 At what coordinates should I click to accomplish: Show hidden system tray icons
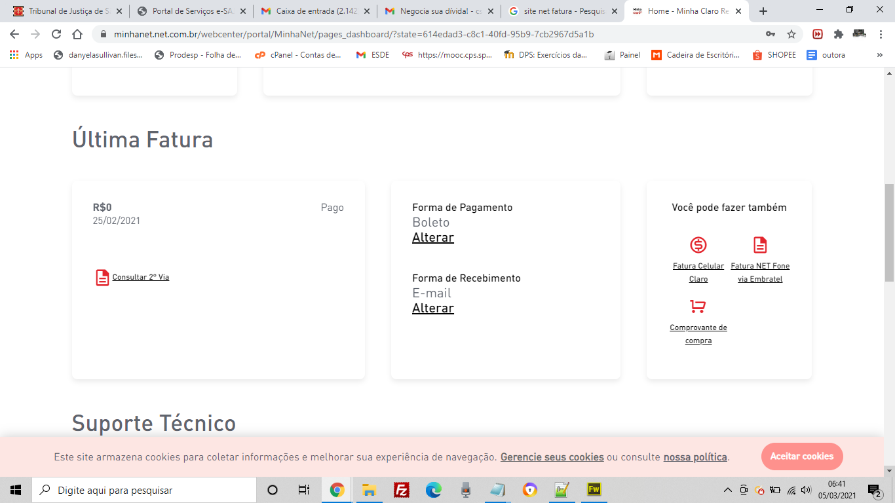pos(727,490)
